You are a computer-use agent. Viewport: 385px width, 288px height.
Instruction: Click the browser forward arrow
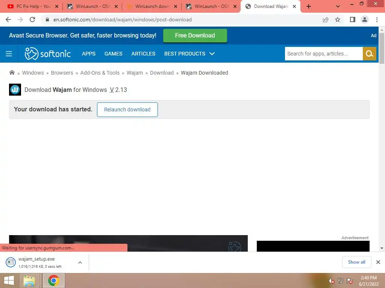tap(20, 19)
